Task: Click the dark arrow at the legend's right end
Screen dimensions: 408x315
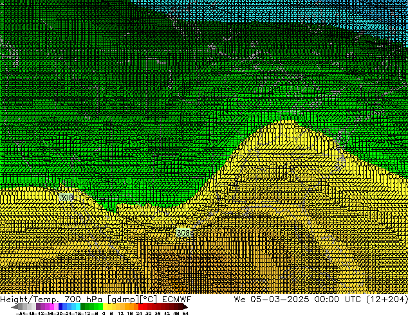Action: click(185, 307)
